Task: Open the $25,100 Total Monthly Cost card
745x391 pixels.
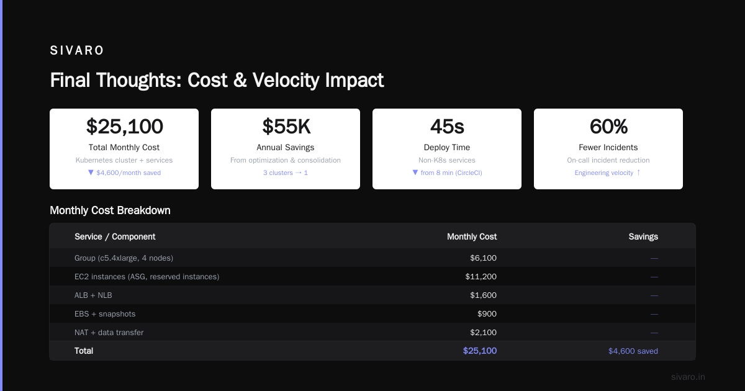Action: pyautogui.click(x=124, y=149)
